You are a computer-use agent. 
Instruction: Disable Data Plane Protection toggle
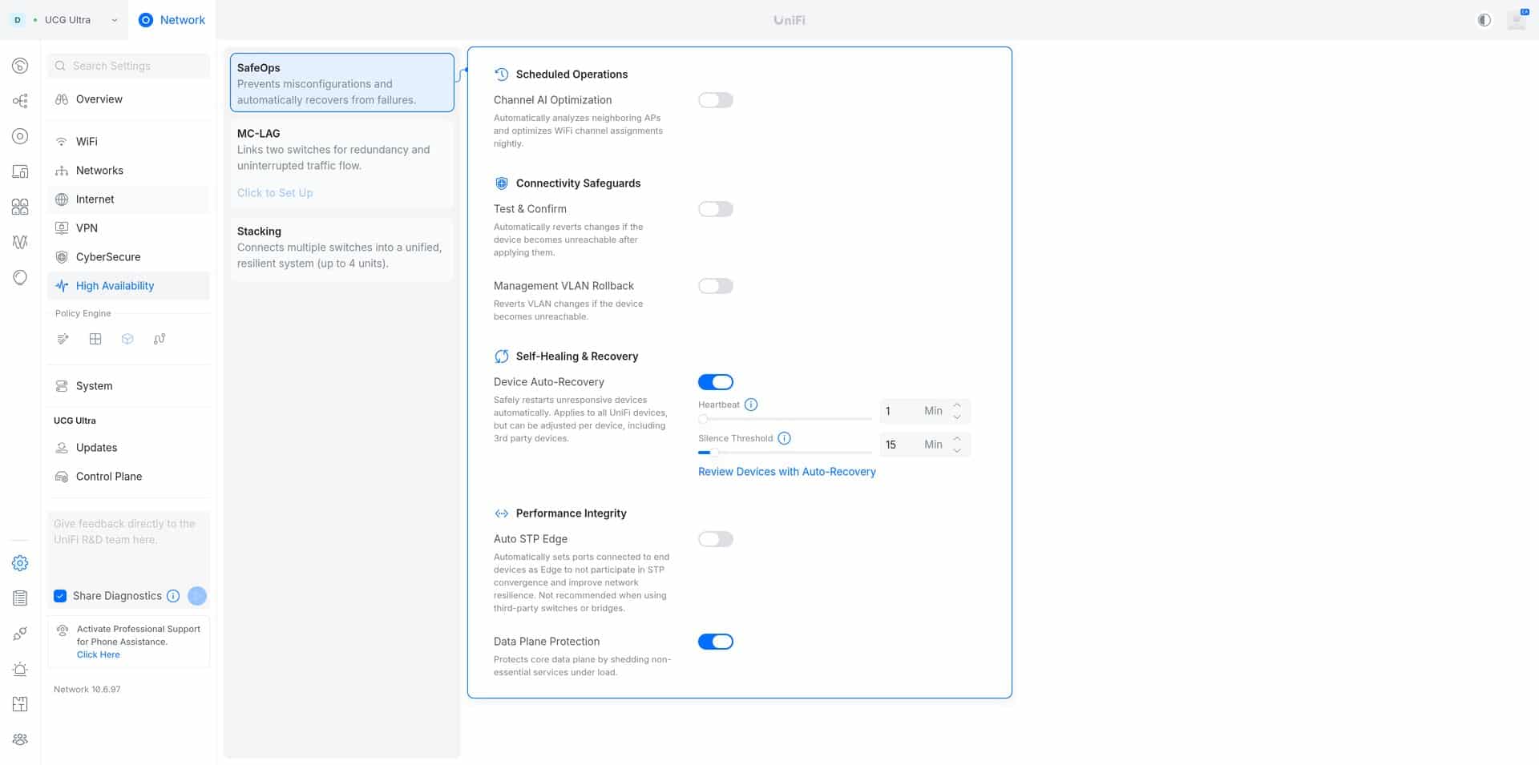[x=716, y=642]
